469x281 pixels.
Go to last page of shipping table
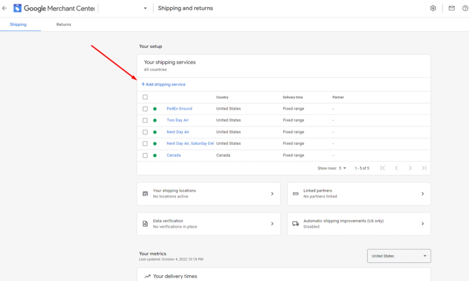(x=424, y=168)
